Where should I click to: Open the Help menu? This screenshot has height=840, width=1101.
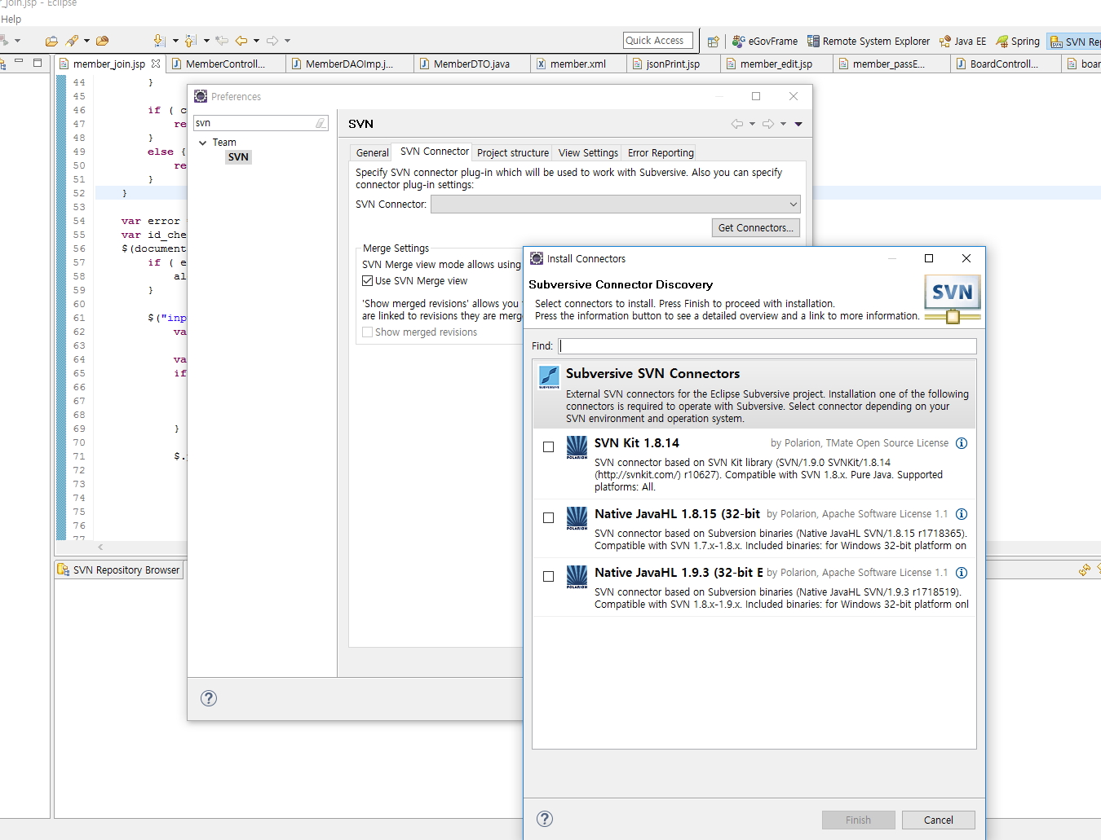click(x=11, y=20)
